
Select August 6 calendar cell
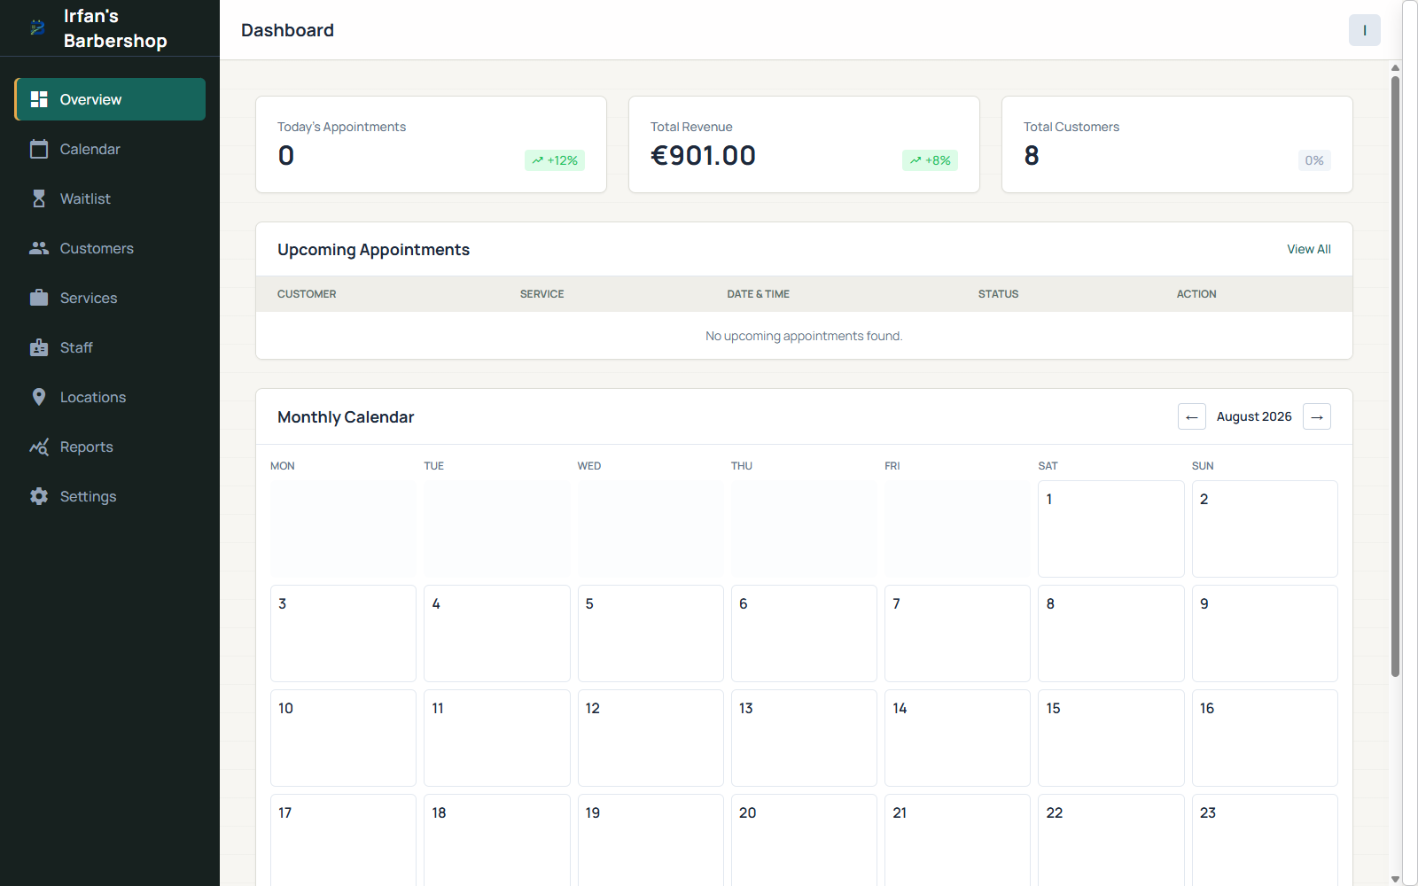[x=804, y=633]
